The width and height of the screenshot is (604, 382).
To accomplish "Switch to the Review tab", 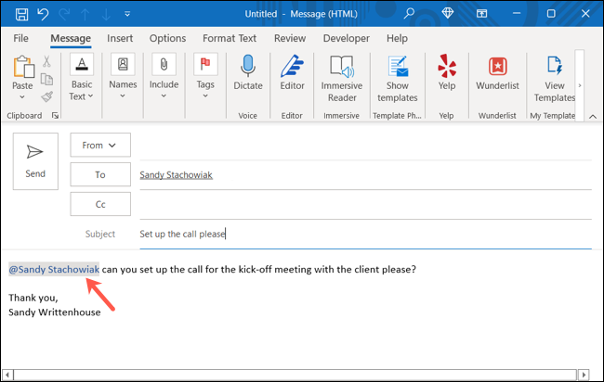I will pyautogui.click(x=290, y=38).
